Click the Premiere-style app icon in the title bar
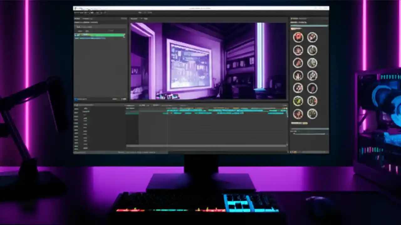Screen dimensions: 401x225 tap(76, 8)
